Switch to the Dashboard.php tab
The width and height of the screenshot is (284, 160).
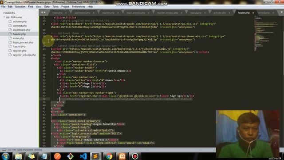(82, 13)
